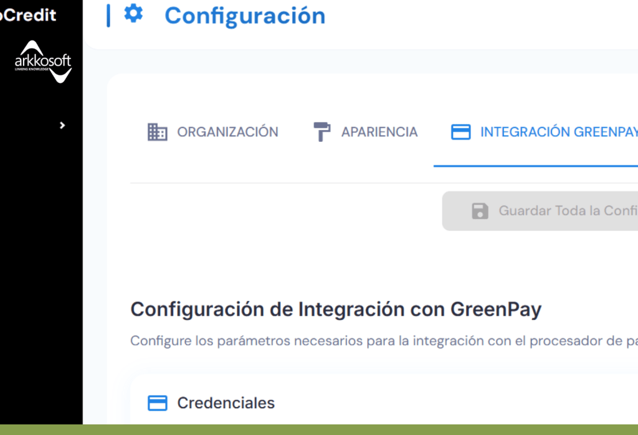
Task: Expand the sidebar using the chevron arrow
Action: tap(62, 125)
